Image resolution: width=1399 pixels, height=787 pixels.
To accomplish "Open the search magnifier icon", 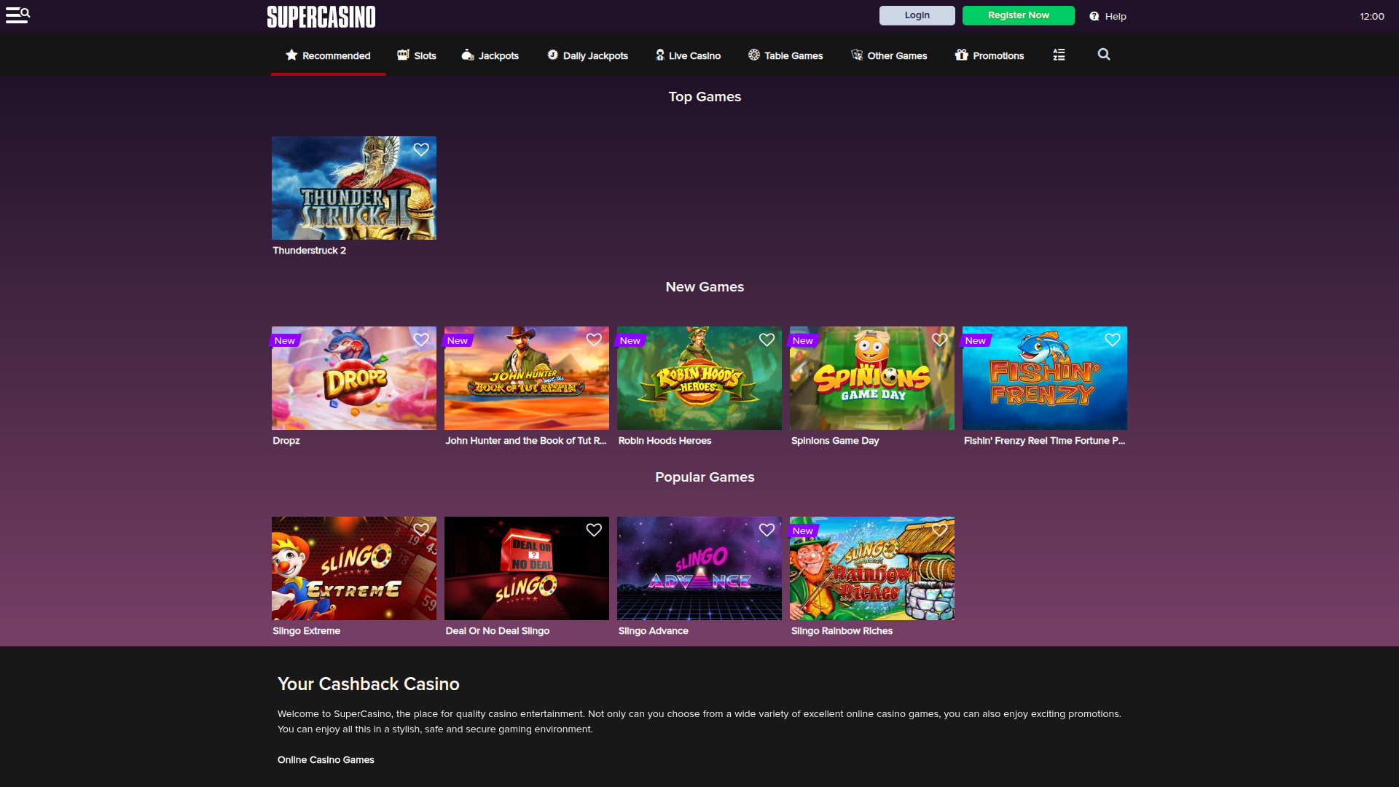I will coord(1104,54).
